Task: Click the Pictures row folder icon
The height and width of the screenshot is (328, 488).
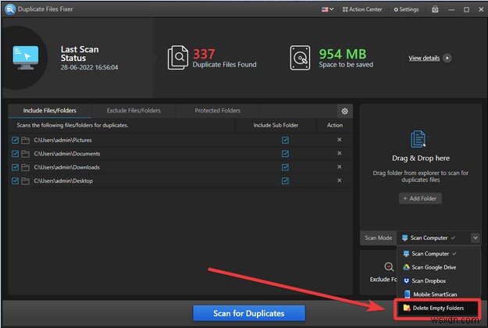Action: [x=26, y=141]
